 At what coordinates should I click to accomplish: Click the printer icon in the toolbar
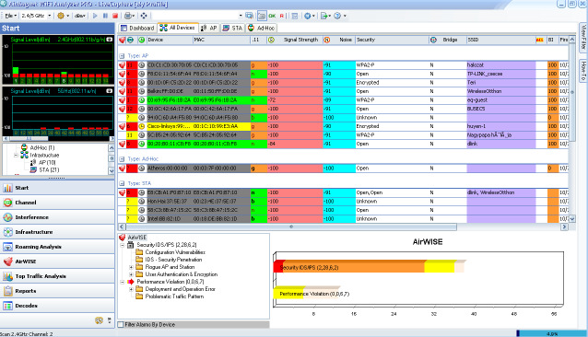[x=128, y=16]
